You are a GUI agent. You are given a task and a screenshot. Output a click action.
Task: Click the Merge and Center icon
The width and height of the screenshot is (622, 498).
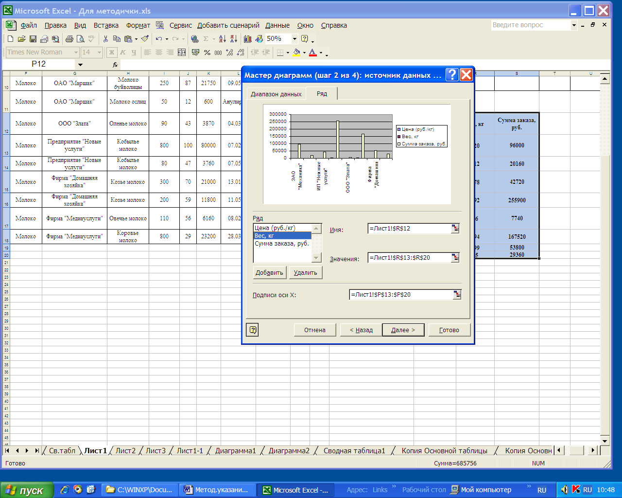click(x=181, y=52)
